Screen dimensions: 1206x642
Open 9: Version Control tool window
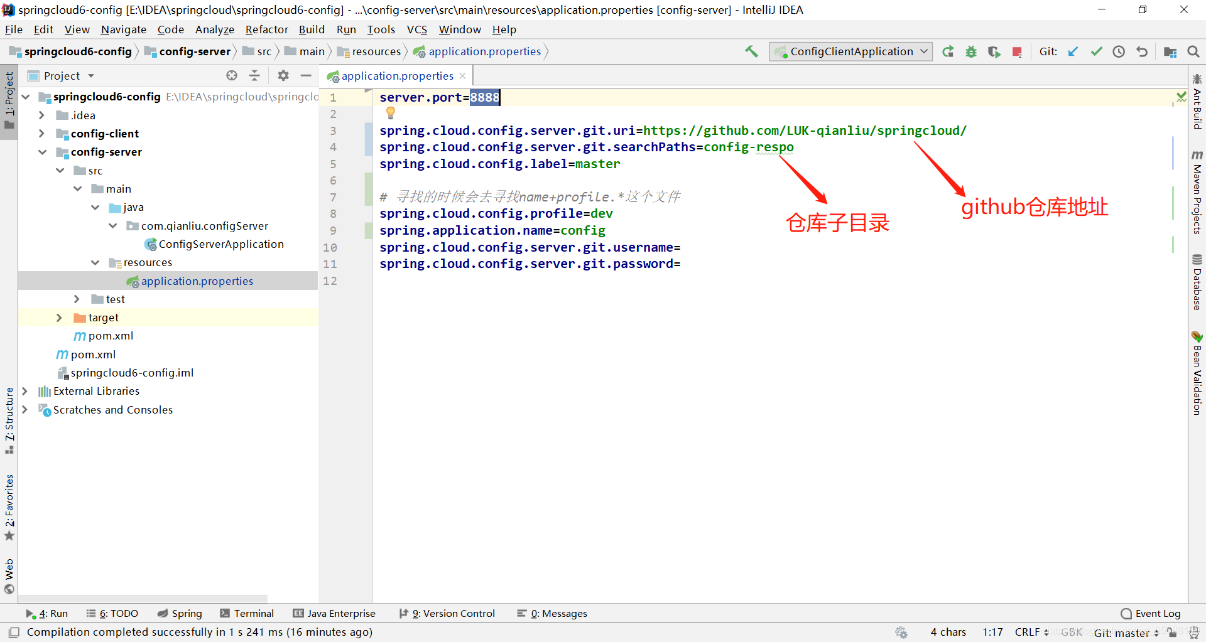pos(447,614)
